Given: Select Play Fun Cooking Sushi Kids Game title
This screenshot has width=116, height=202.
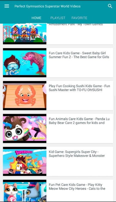Looking at the screenshot, I should [x=79, y=88].
